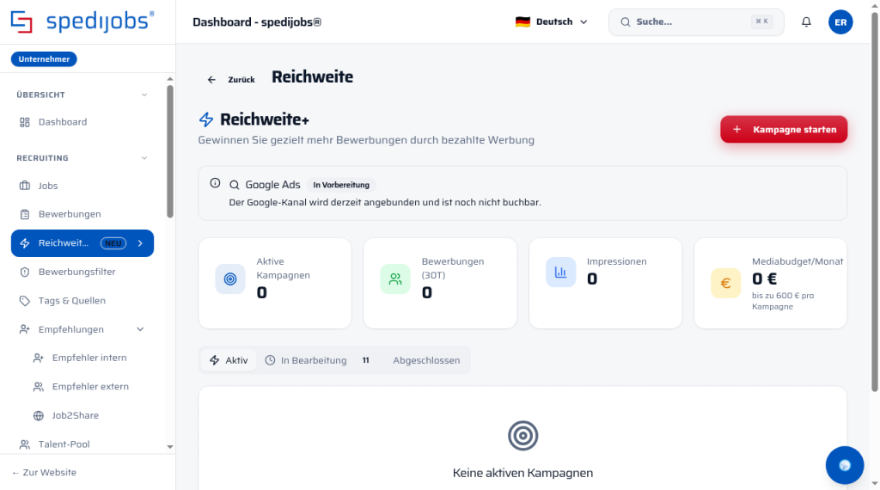The image size is (880, 490).
Task: Open Jobs in the sidebar
Action: click(82, 186)
